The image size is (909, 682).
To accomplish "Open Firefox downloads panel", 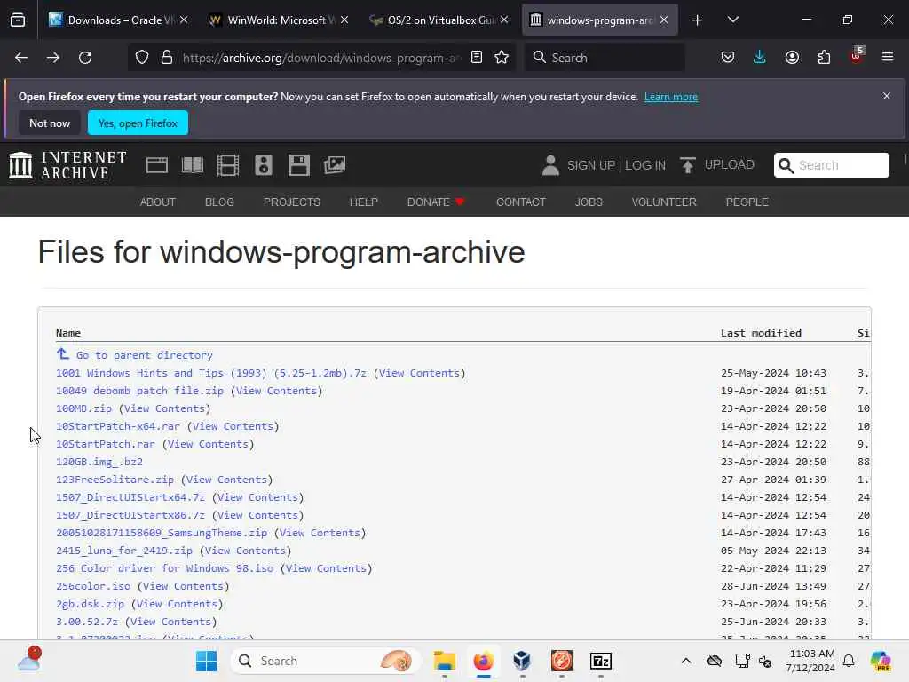I will click(760, 58).
